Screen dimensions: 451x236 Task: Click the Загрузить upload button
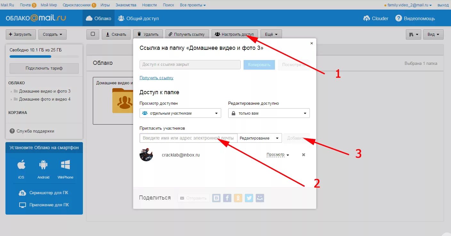tap(20, 34)
